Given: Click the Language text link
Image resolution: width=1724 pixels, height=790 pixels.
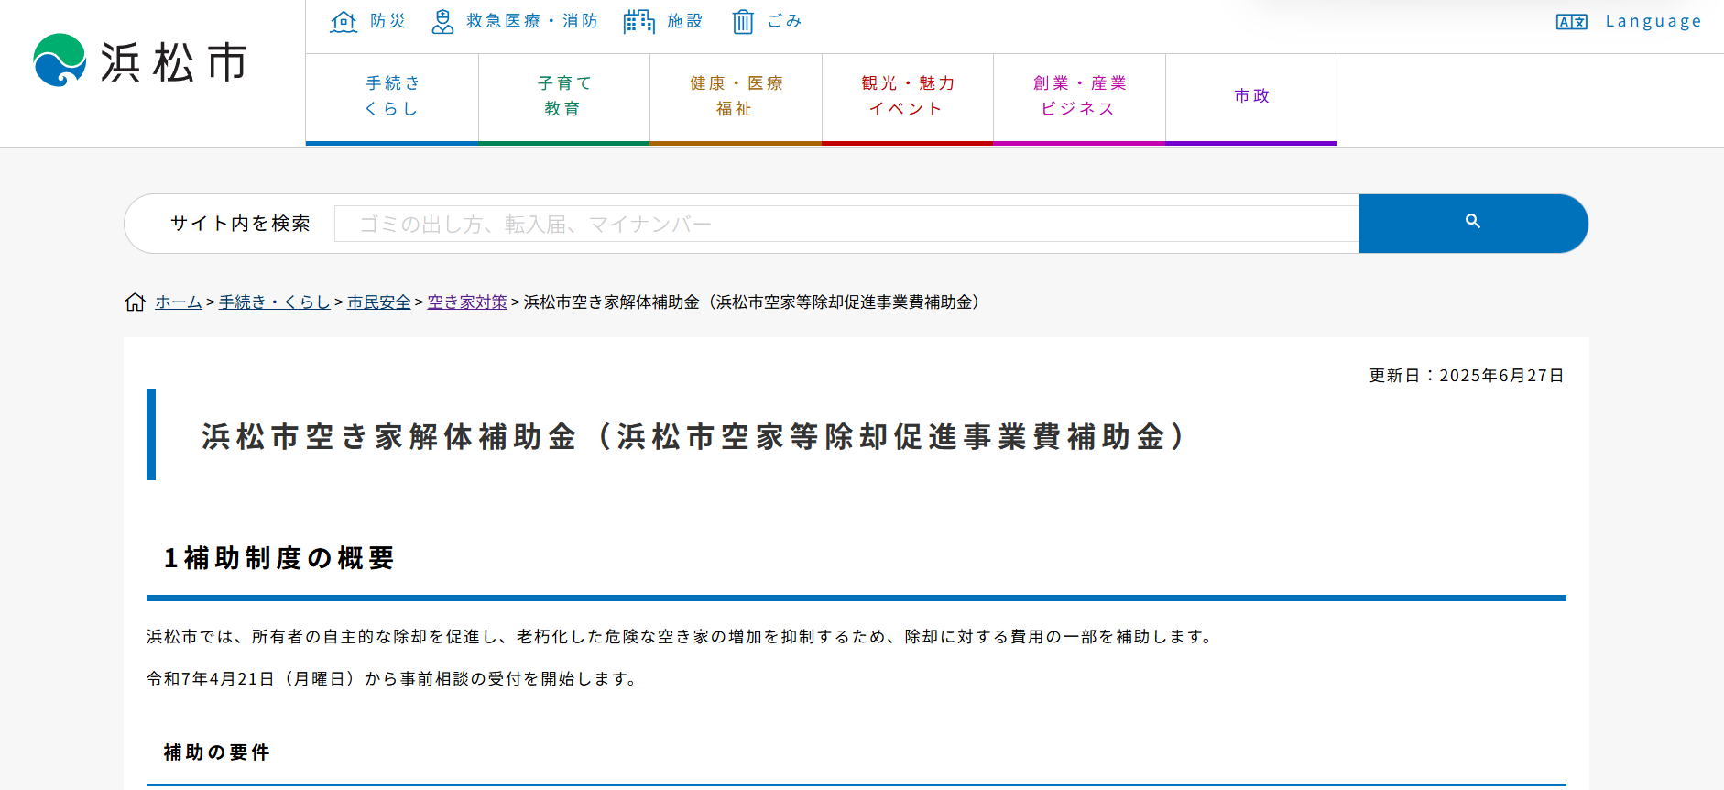Looking at the screenshot, I should pyautogui.click(x=1653, y=22).
